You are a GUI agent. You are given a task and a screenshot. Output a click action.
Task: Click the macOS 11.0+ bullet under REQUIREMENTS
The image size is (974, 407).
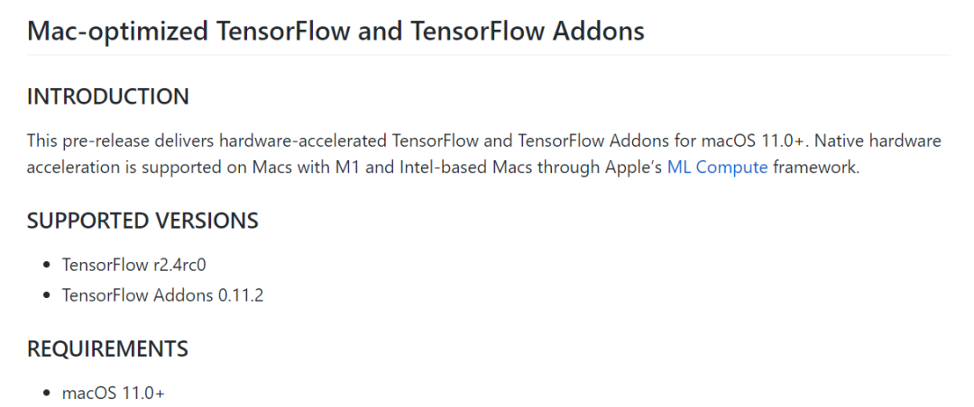(x=114, y=393)
